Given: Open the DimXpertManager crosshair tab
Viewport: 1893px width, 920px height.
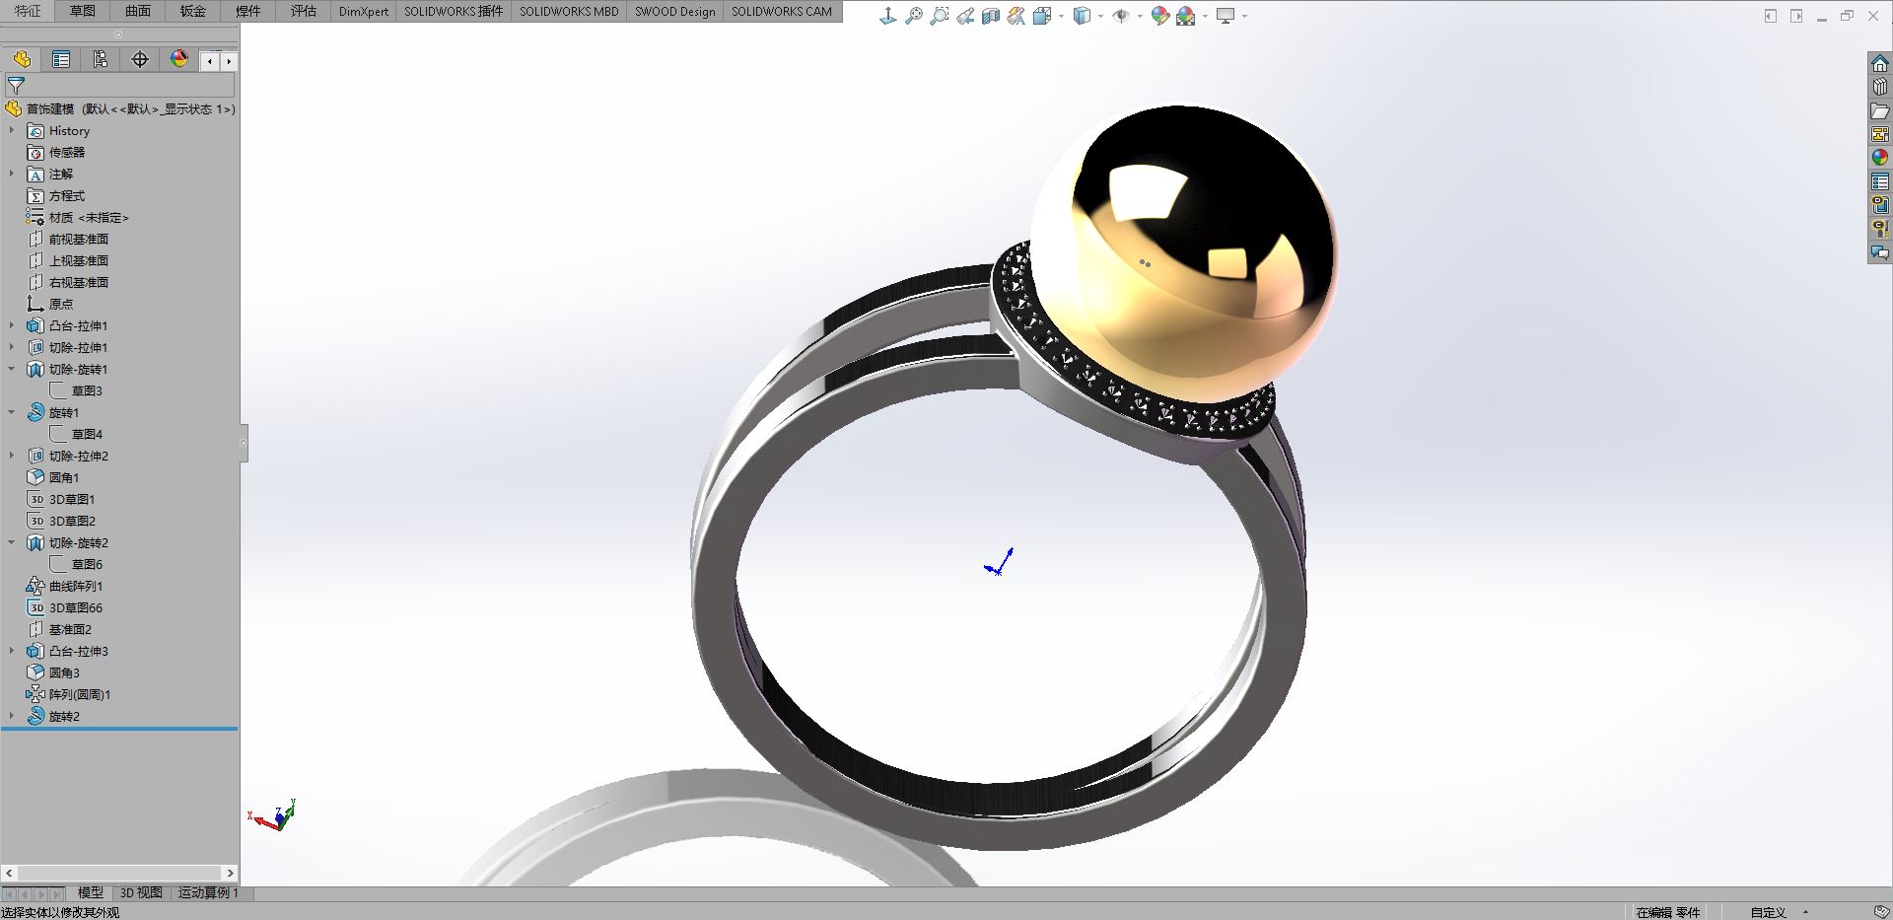Looking at the screenshot, I should (x=140, y=59).
